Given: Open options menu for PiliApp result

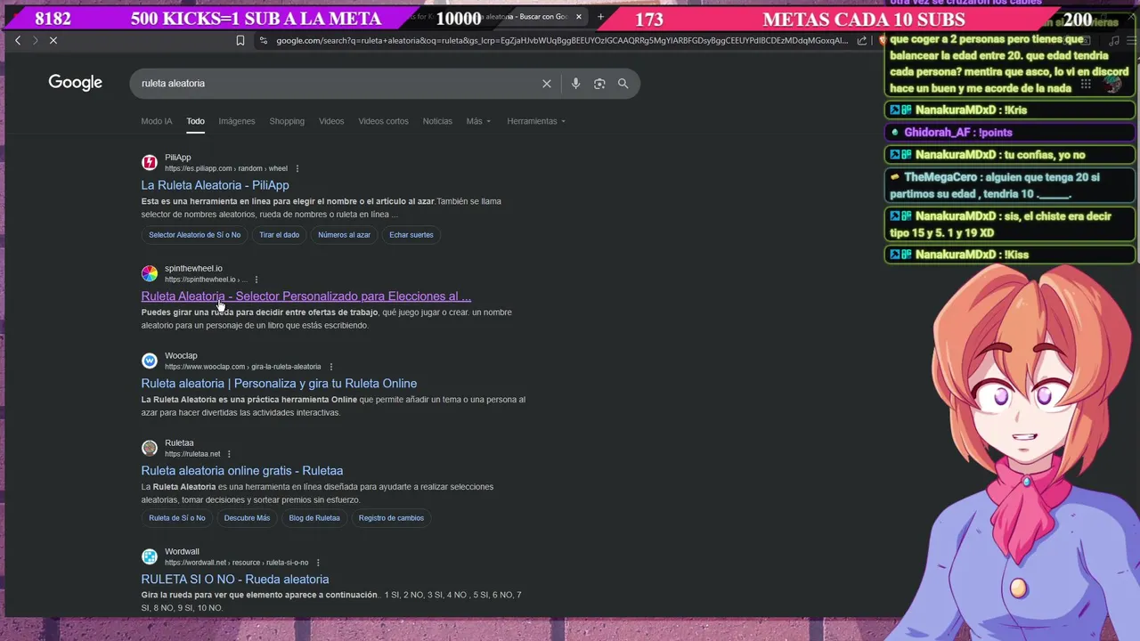Looking at the screenshot, I should click(297, 168).
